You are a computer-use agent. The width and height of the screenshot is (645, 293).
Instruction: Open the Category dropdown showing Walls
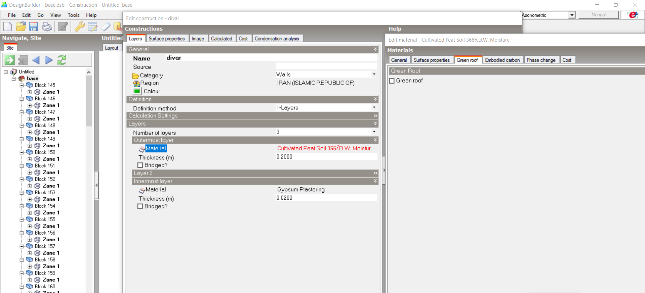(374, 74)
